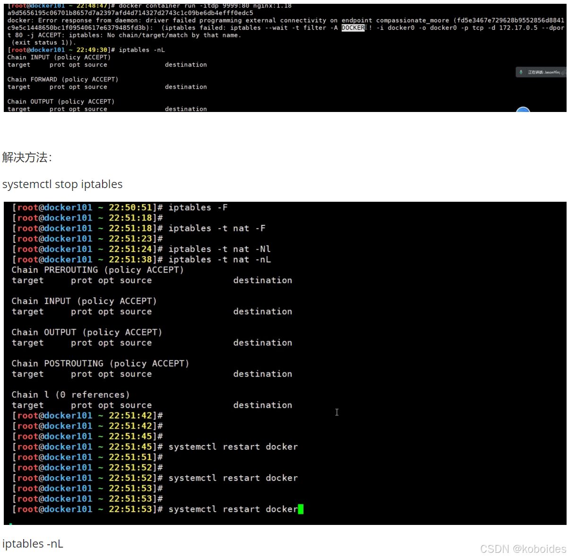Click the speaker name label 'JasonYin'

click(552, 72)
